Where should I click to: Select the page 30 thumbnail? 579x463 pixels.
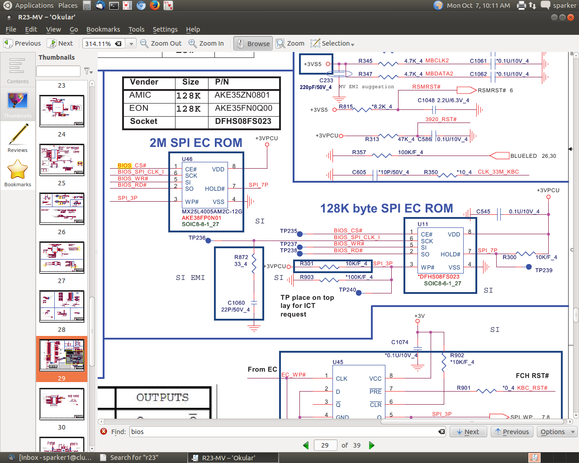(x=62, y=403)
